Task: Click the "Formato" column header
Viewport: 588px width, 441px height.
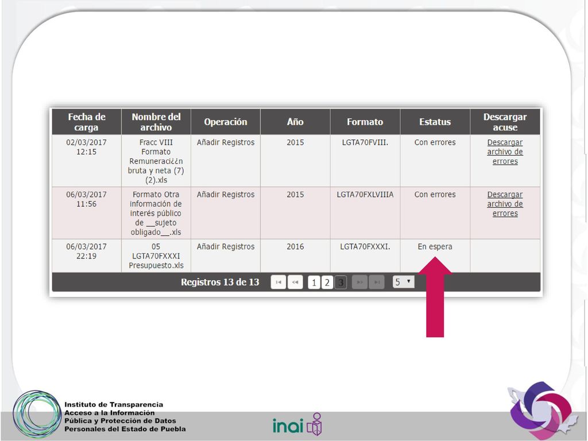Action: [365, 122]
